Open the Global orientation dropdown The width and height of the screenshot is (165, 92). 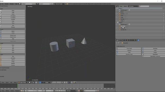48,82
